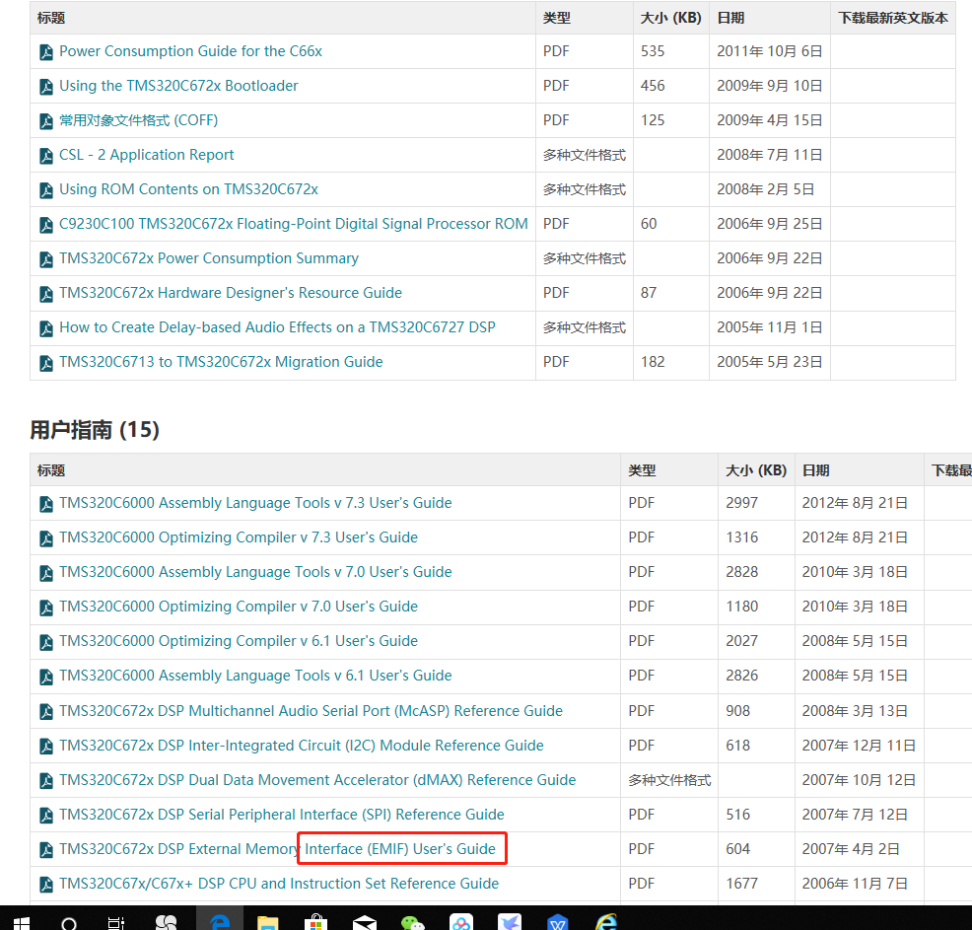The image size is (972, 930).
Task: Click PDF icon beside Optimizing Compiler v 7.3
Action: 46,538
